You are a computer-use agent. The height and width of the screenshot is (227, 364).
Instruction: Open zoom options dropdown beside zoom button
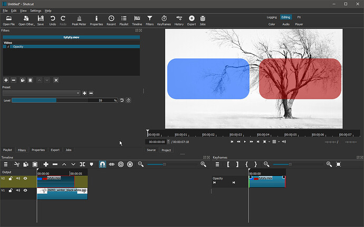point(269,142)
